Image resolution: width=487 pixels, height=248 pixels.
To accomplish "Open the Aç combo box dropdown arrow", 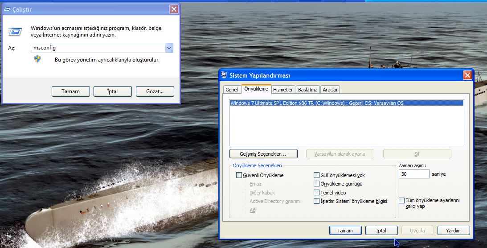I will 169,48.
